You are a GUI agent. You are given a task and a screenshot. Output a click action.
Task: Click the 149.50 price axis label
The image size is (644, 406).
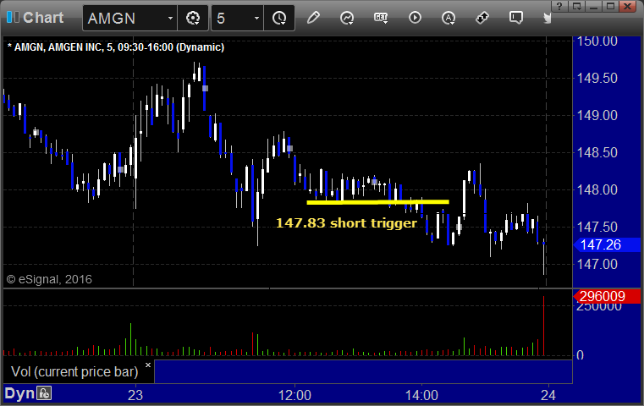(x=597, y=78)
